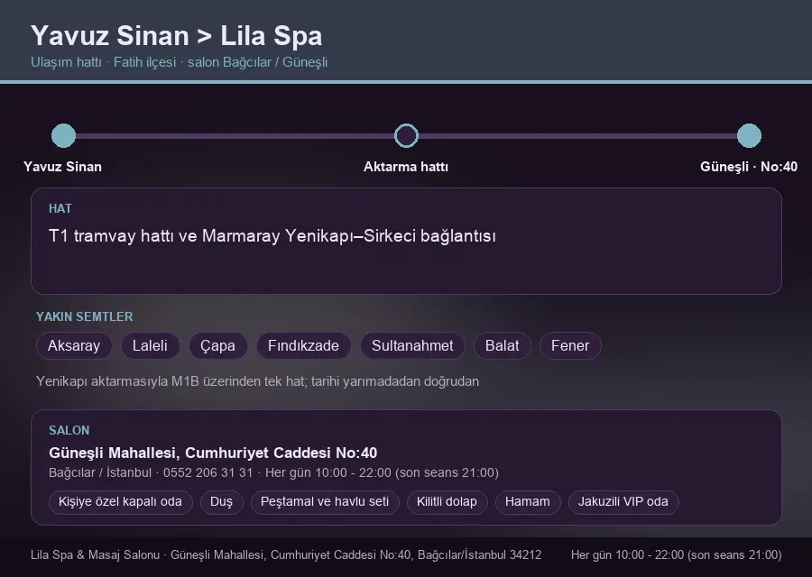The height and width of the screenshot is (577, 812).
Task: Click the Peştamal ve havlu seti tag
Action: [x=325, y=502]
